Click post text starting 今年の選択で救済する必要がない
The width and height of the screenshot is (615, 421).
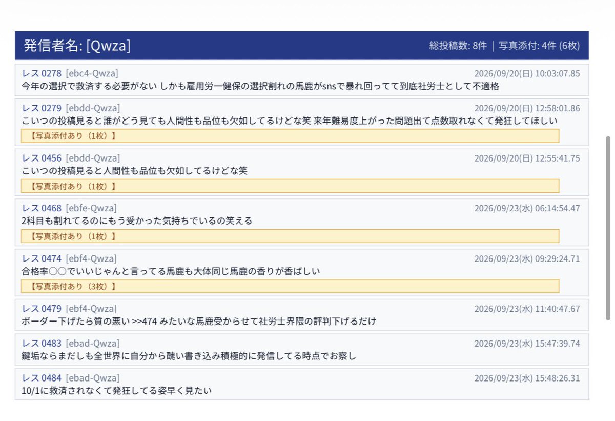click(260, 86)
